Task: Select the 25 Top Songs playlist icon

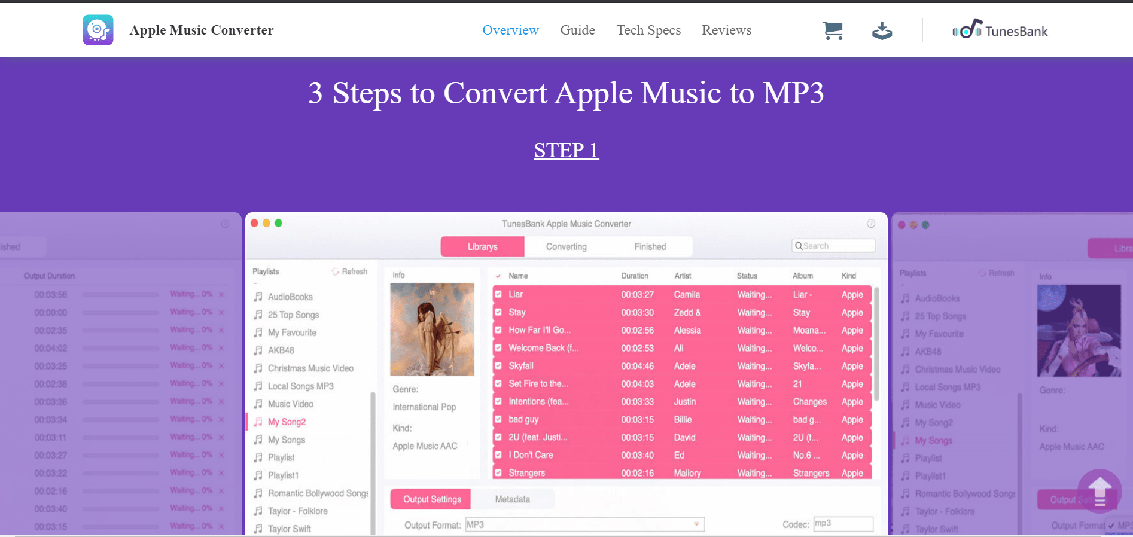Action: pos(258,315)
